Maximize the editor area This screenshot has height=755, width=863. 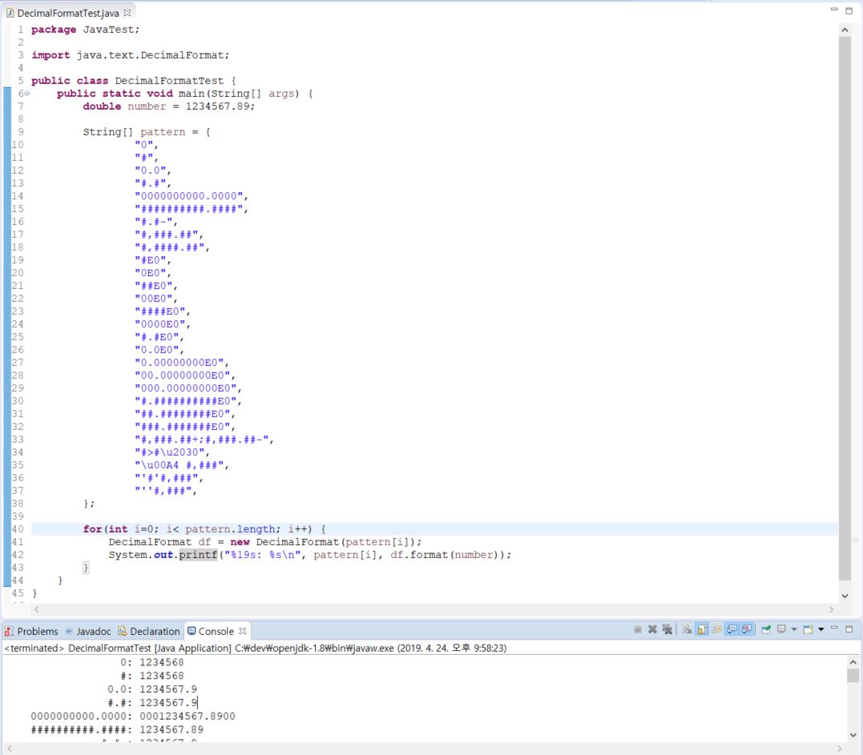click(x=849, y=11)
